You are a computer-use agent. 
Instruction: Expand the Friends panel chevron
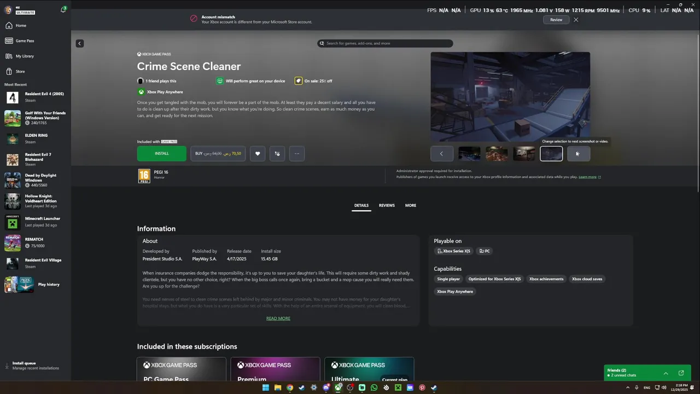[666, 373]
